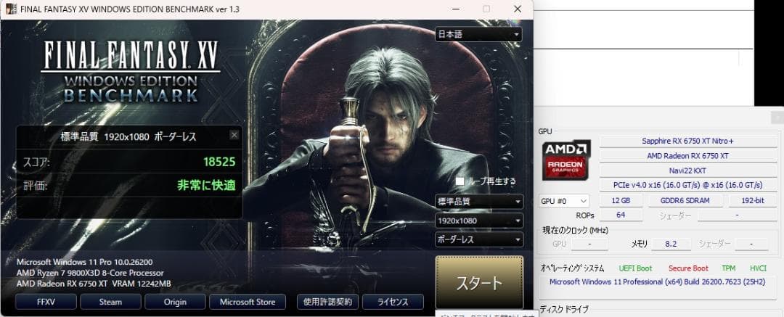Click the HVCI indicator
Screen dimensions: 784x317
pyautogui.click(x=758, y=268)
